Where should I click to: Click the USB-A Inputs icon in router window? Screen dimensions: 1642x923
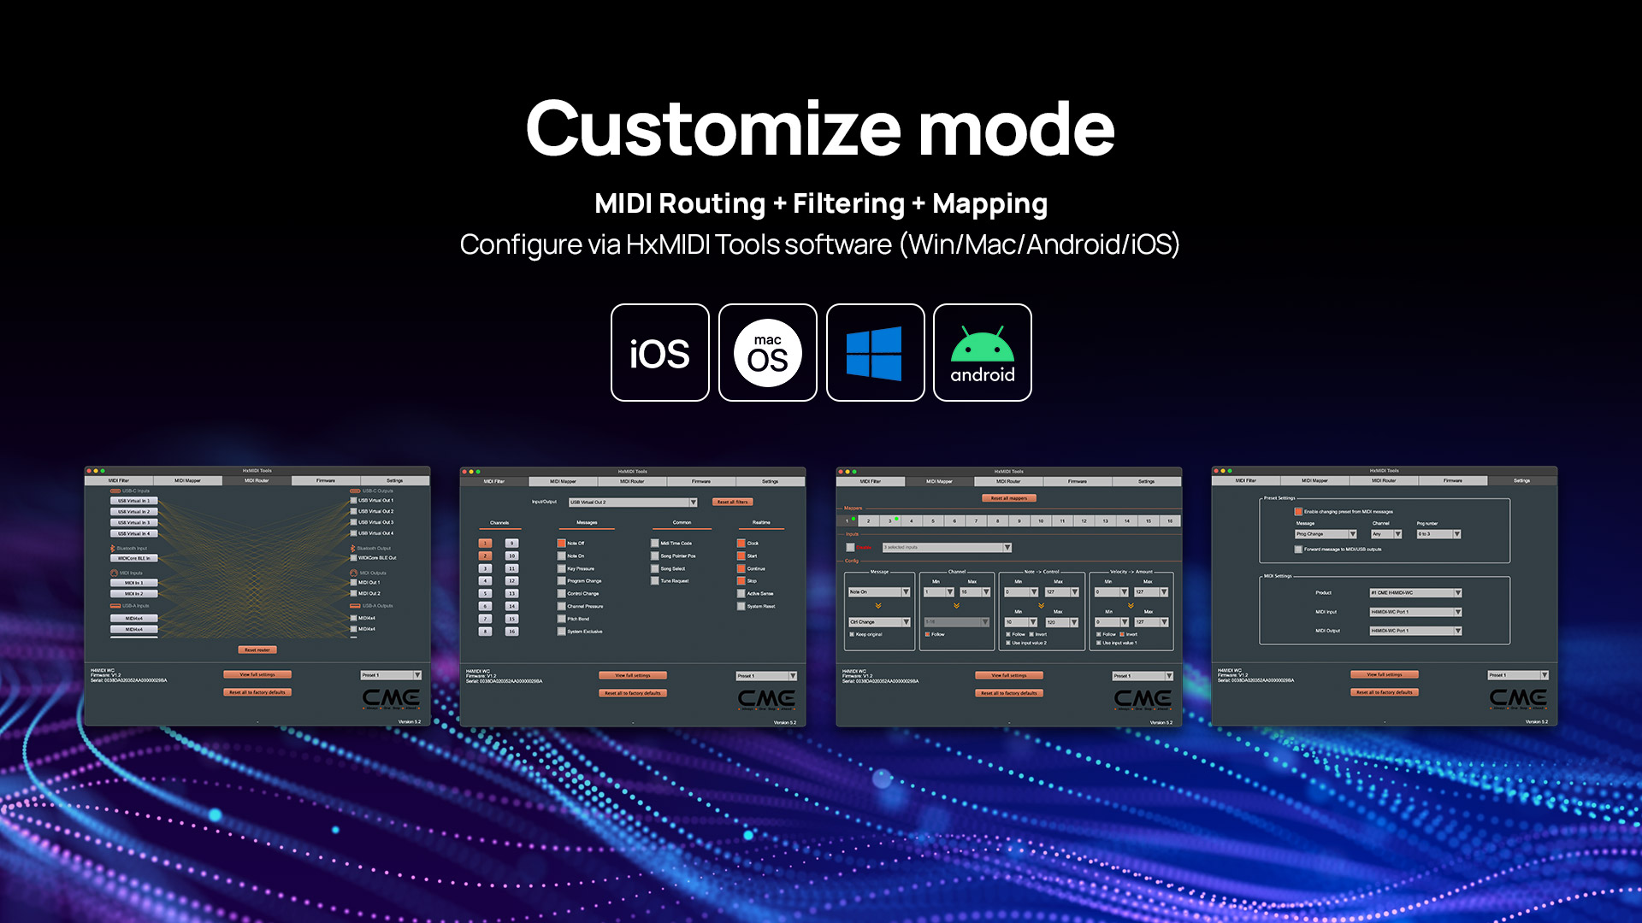(x=115, y=605)
